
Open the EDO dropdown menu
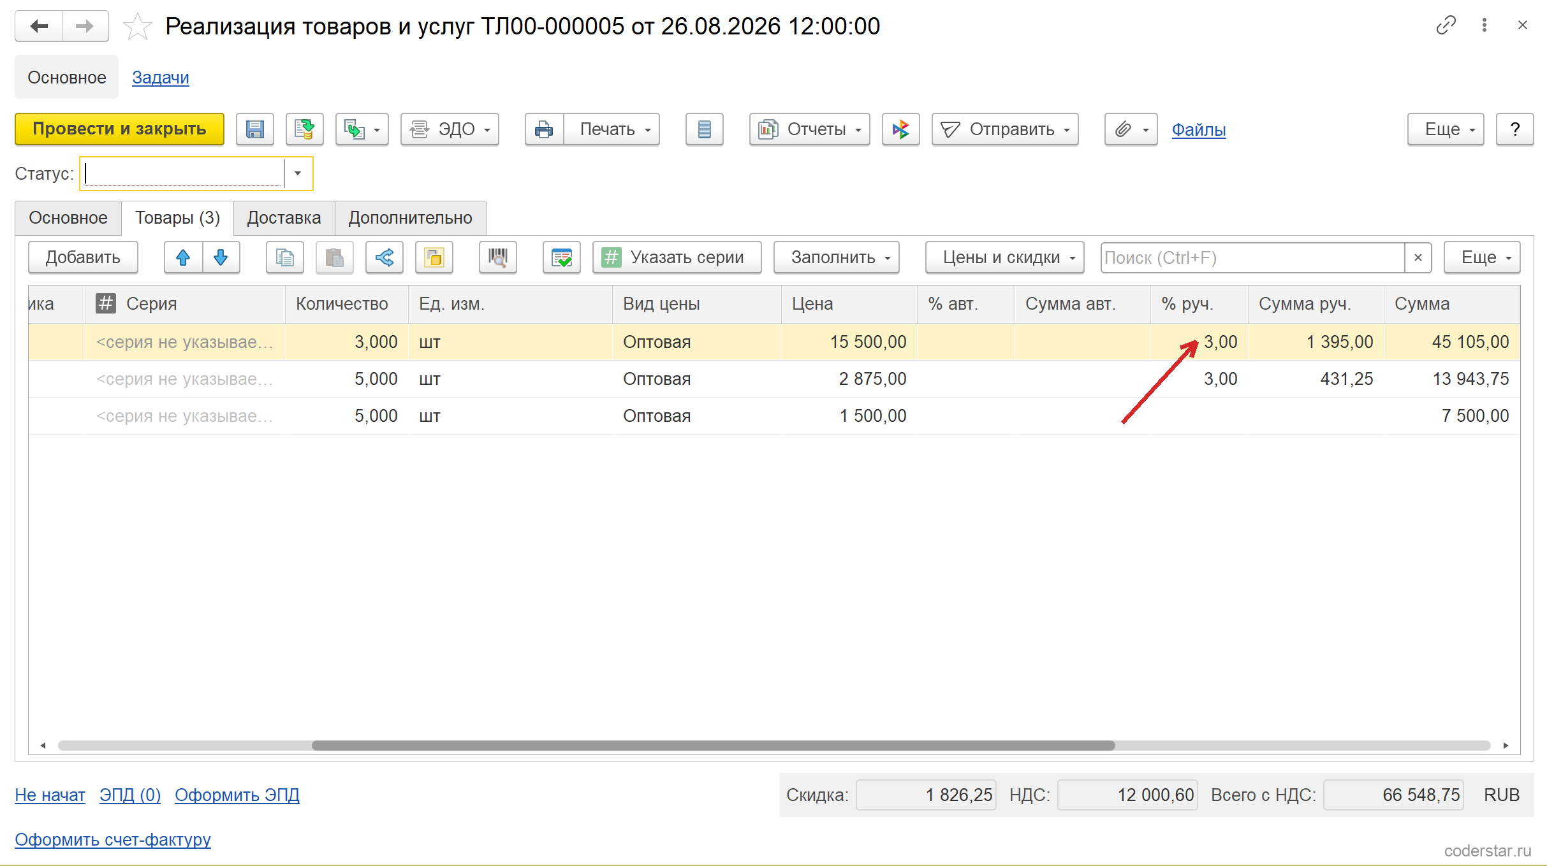coord(450,129)
